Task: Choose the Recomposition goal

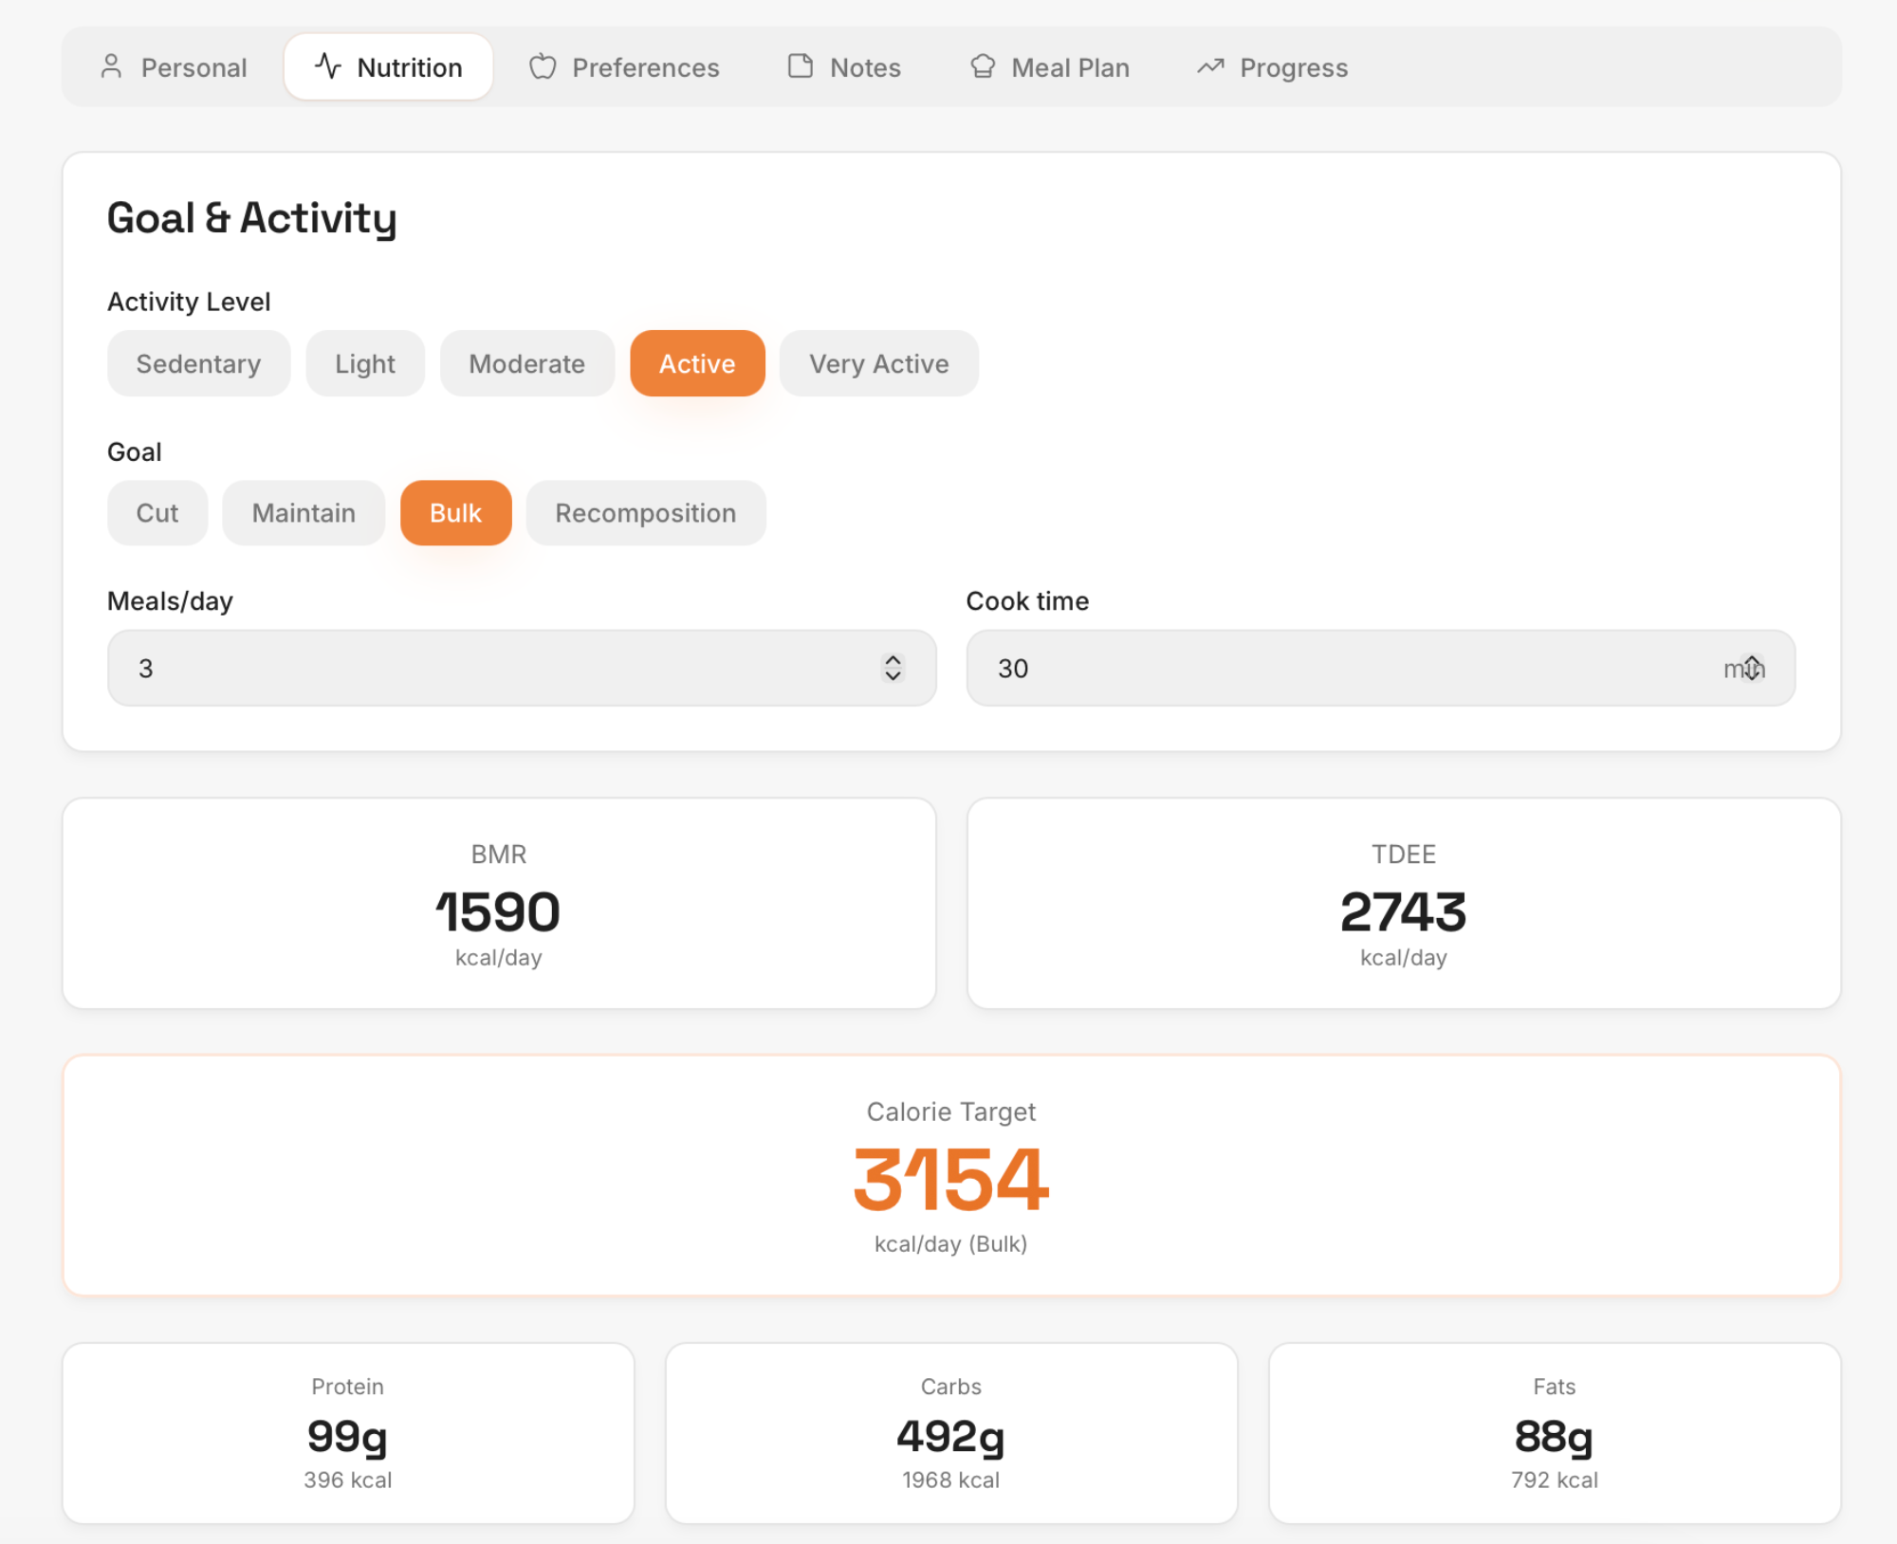Action: pos(645,513)
